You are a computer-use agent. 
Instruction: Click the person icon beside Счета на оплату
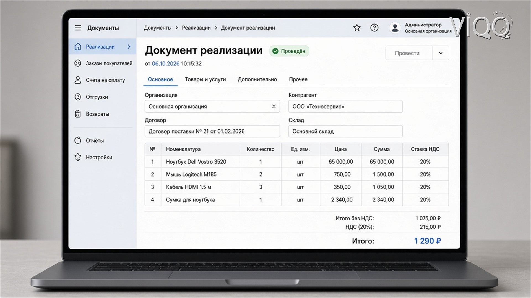pos(78,80)
